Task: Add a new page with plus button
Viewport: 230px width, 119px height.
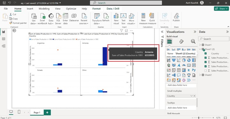Action: tap(47, 112)
